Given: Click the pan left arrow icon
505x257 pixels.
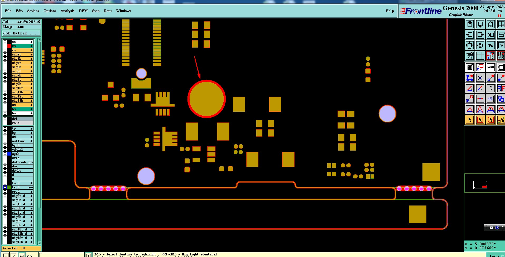Looking at the screenshot, I should point(470,35).
